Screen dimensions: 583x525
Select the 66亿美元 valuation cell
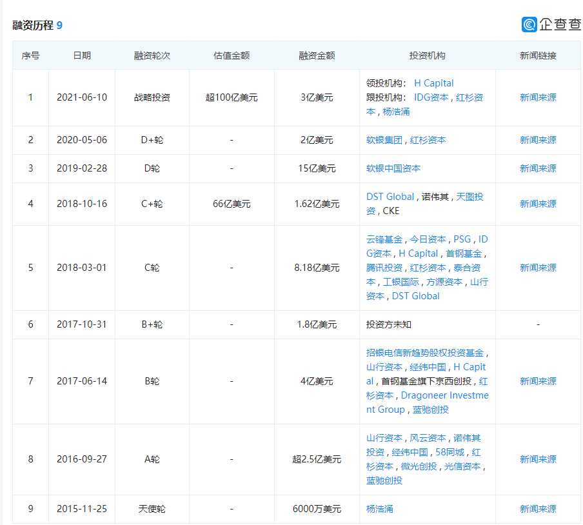coord(232,204)
